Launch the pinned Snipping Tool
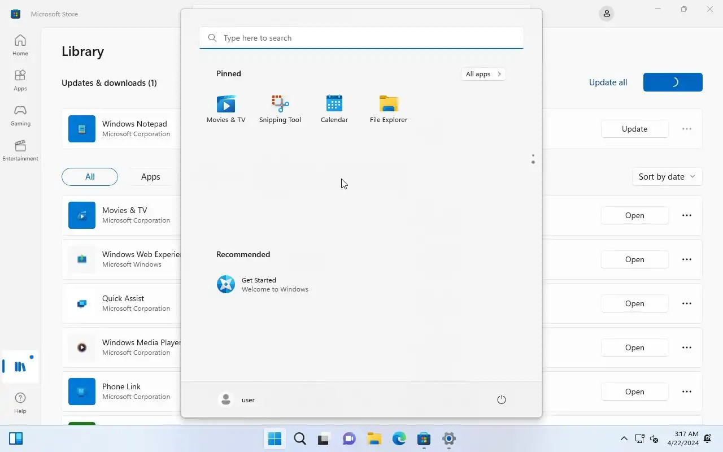The image size is (723, 452). (280, 108)
